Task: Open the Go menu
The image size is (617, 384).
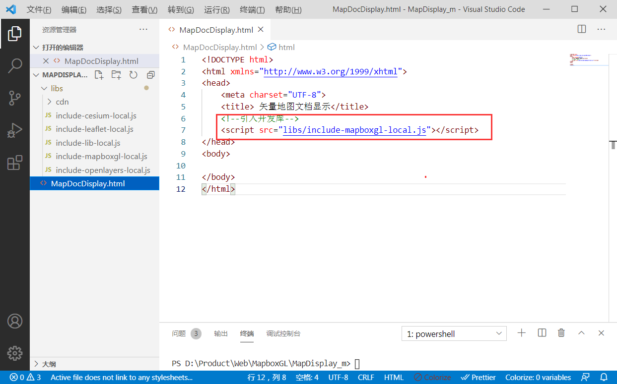Action: coord(181,9)
